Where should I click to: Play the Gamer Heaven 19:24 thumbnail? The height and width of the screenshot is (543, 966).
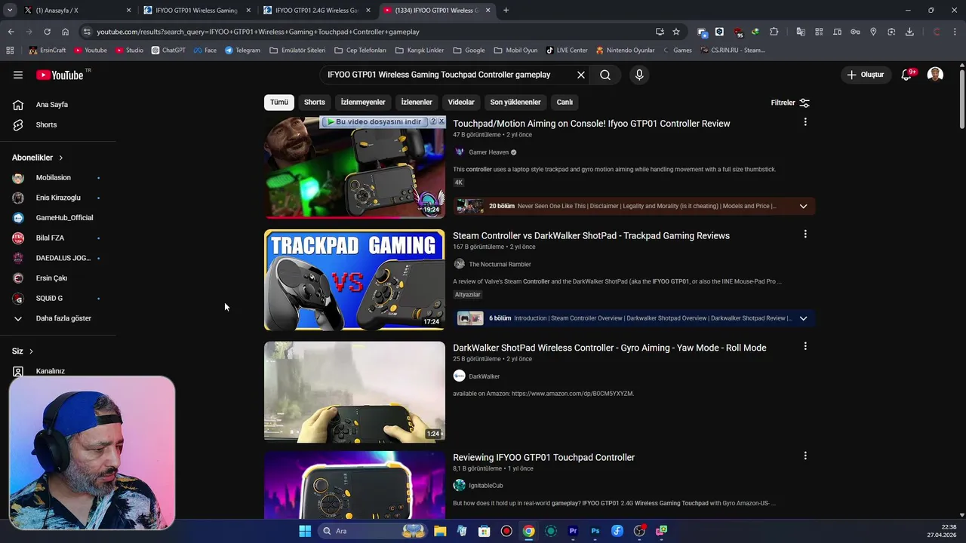pyautogui.click(x=355, y=167)
